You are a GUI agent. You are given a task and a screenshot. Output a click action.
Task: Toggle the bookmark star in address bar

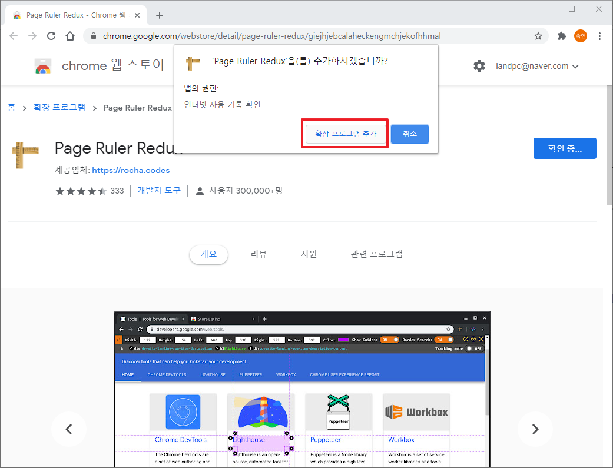pyautogui.click(x=538, y=36)
